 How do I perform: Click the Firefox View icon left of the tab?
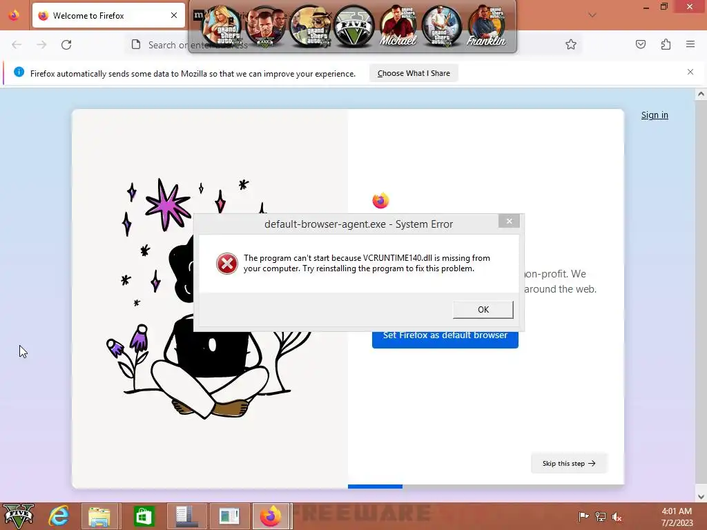click(x=14, y=15)
